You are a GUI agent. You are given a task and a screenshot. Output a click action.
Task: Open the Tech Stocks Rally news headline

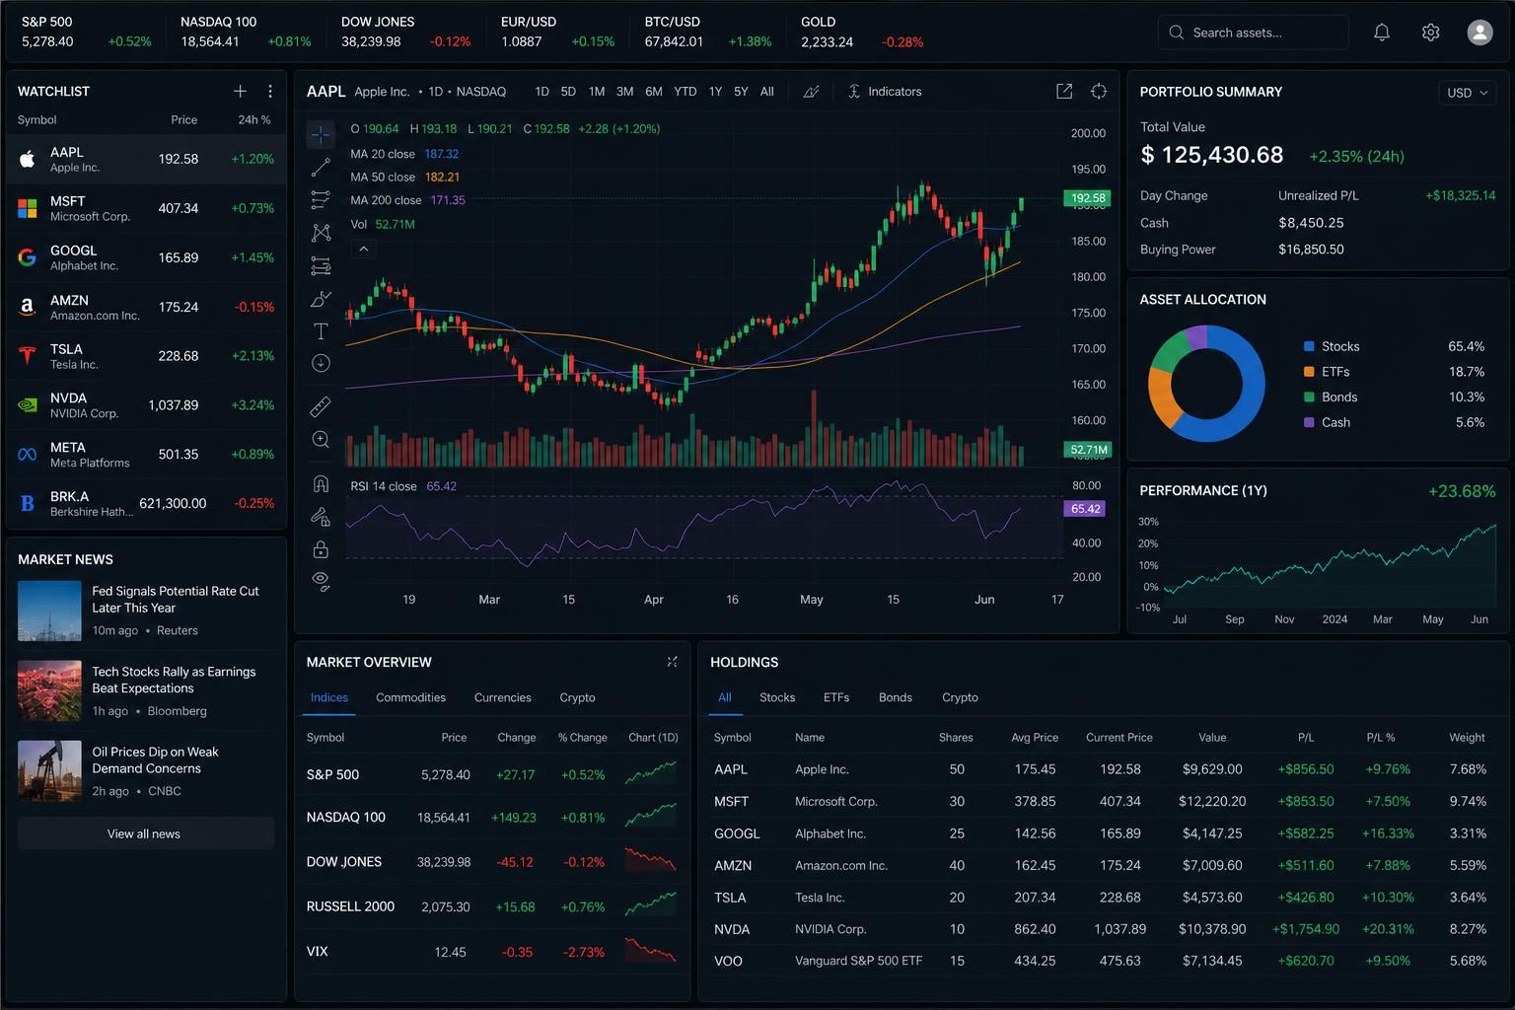[x=174, y=680]
